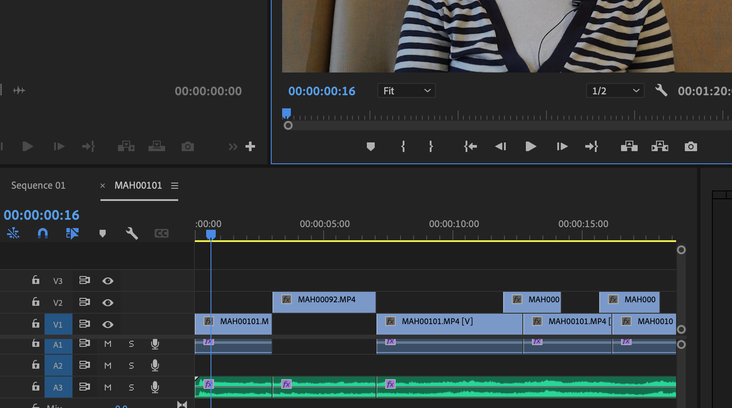
Task: Open the Fit zoom level dropdown
Action: click(406, 91)
